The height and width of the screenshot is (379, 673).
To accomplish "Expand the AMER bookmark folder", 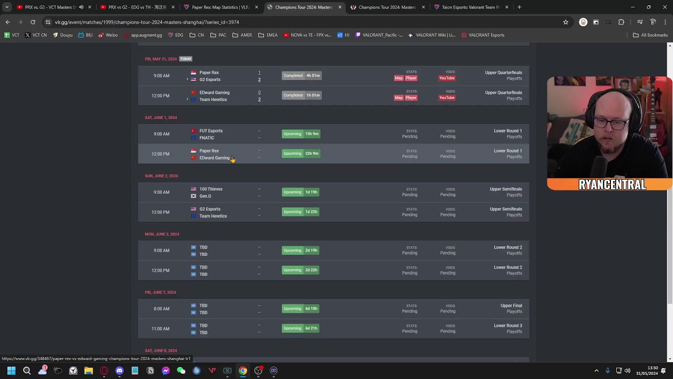I will coord(242,35).
